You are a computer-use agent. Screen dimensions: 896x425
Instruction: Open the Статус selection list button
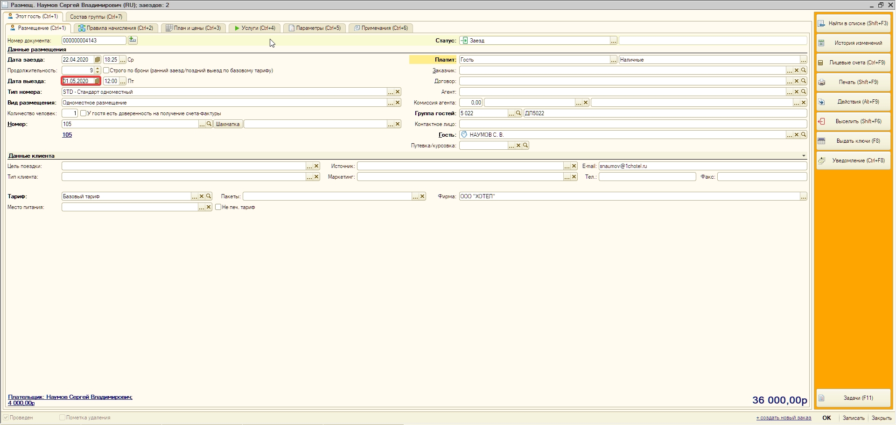(x=614, y=41)
